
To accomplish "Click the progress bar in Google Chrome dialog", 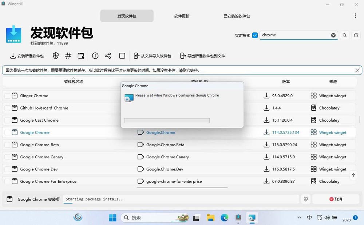I will (167, 121).
